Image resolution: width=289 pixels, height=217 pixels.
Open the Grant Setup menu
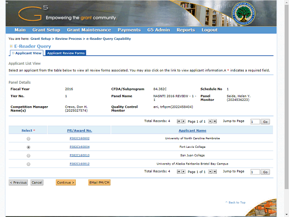tap(46, 30)
